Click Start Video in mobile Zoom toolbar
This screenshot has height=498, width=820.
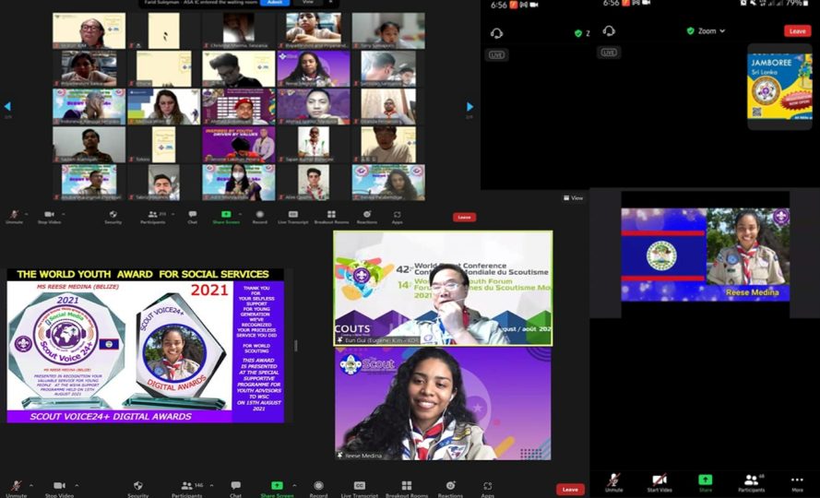[x=660, y=483]
